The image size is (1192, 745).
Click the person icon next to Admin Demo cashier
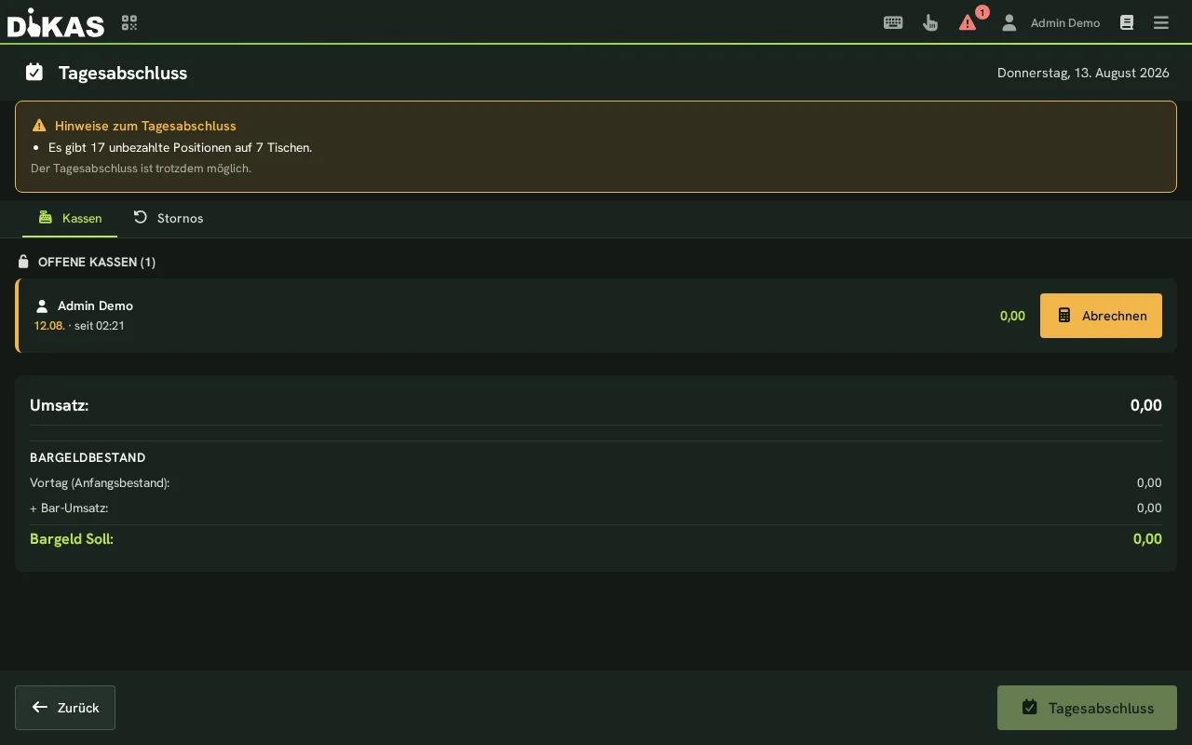pyautogui.click(x=42, y=305)
